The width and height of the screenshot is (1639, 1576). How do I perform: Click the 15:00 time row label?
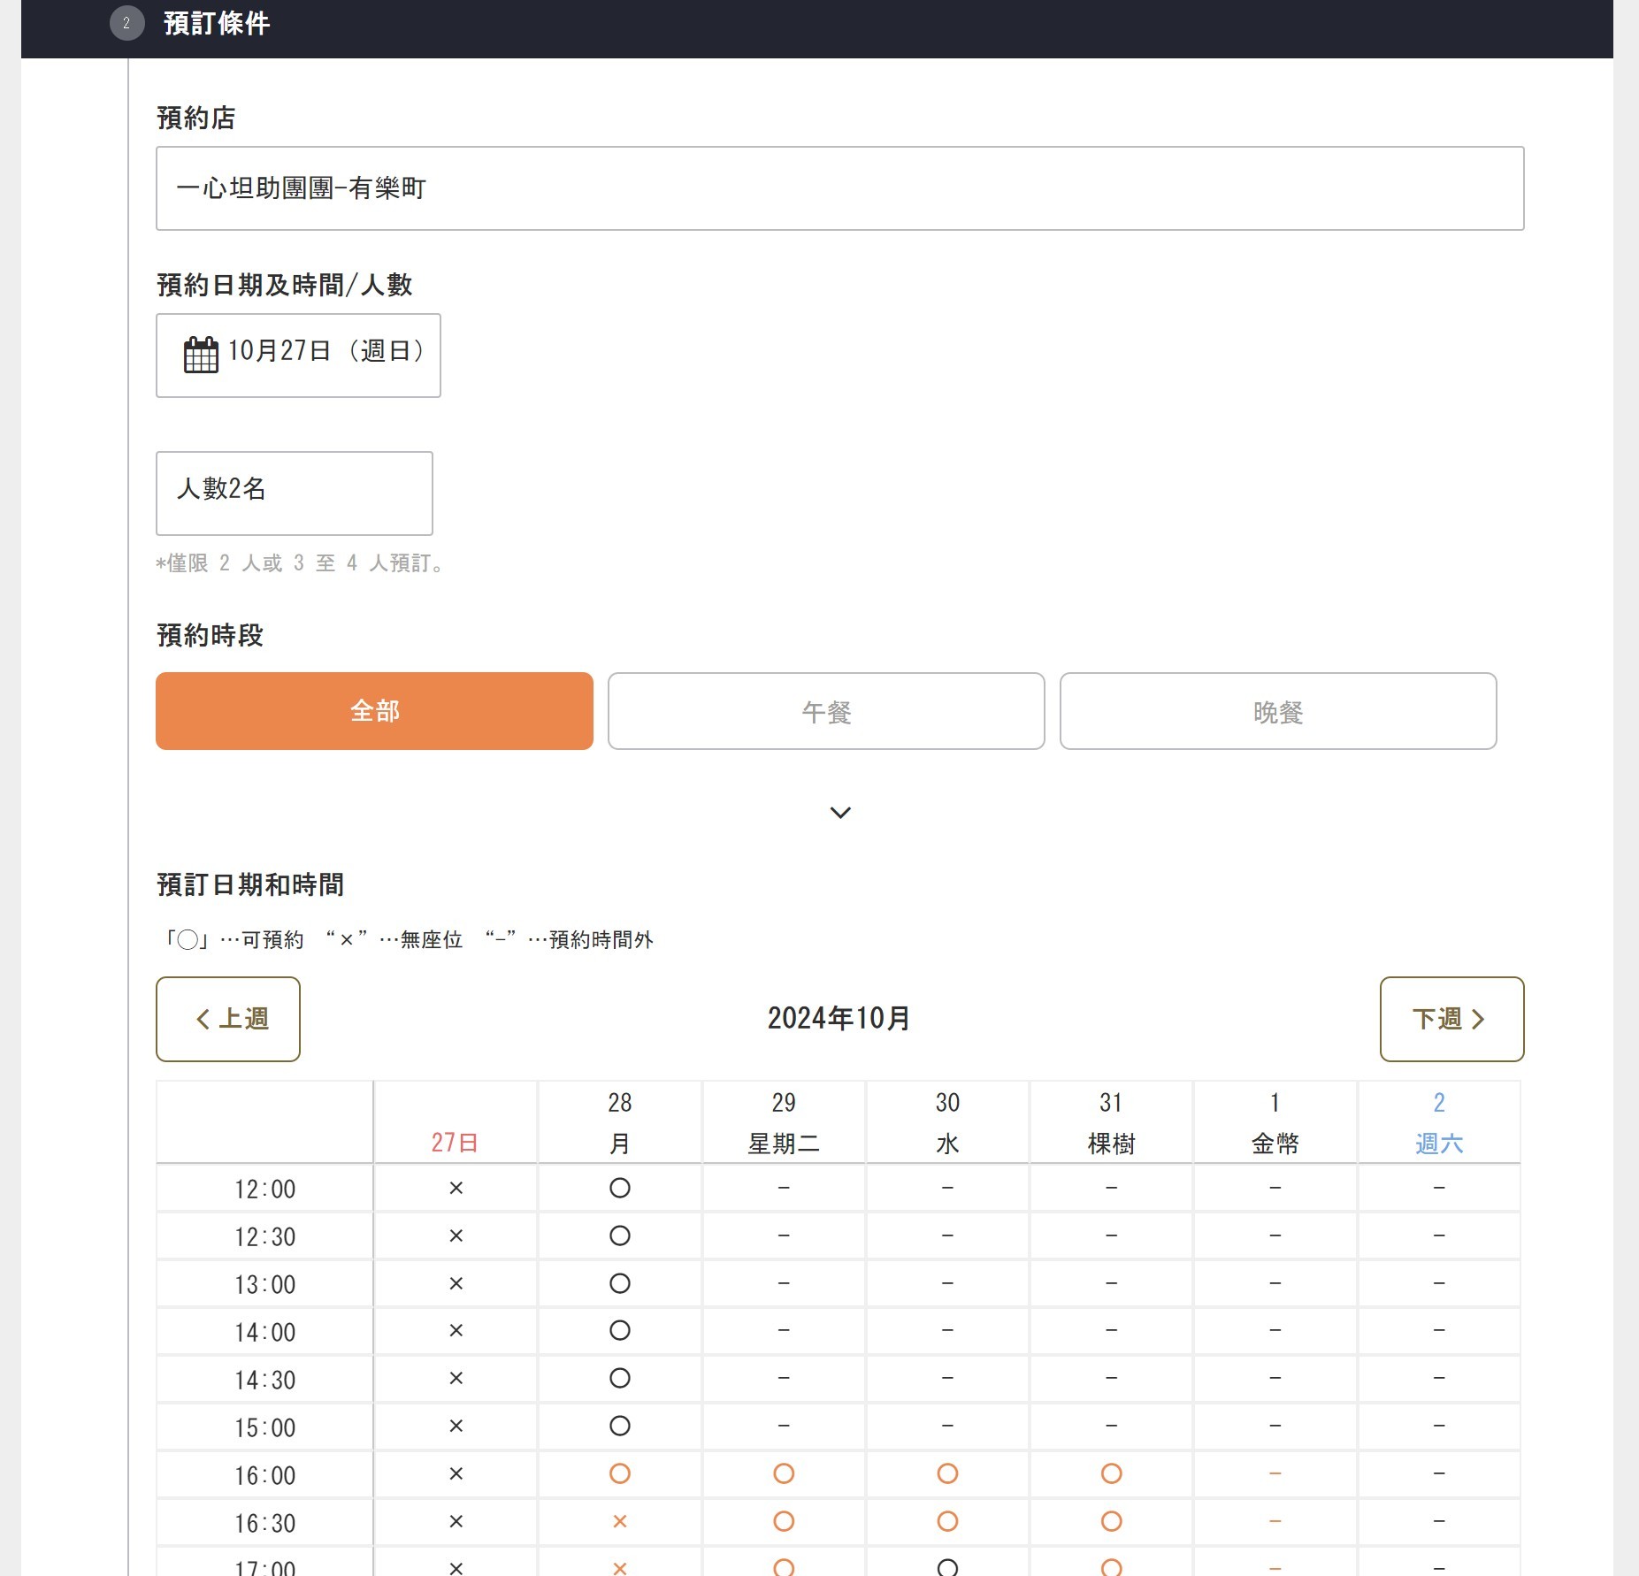point(265,1427)
